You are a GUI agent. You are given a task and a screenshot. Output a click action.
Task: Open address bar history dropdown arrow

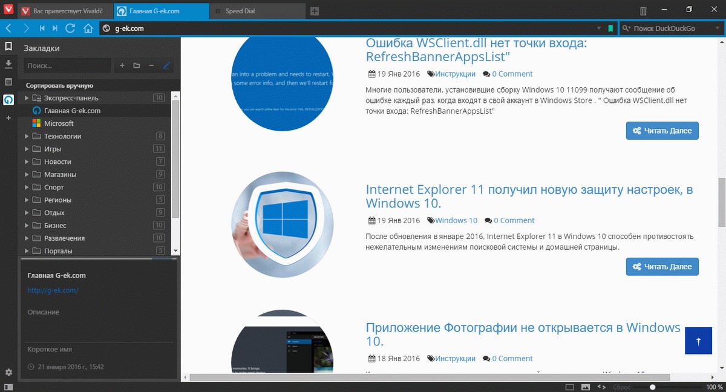point(599,28)
